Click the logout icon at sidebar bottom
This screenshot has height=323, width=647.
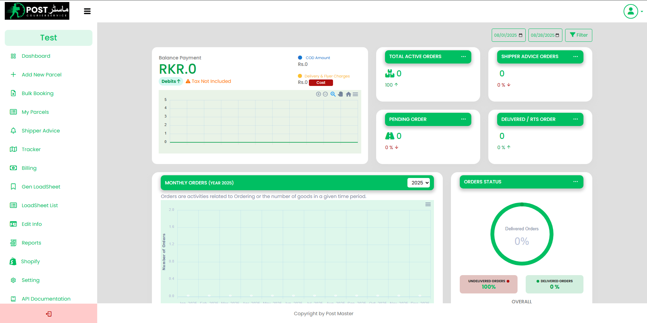click(x=49, y=314)
